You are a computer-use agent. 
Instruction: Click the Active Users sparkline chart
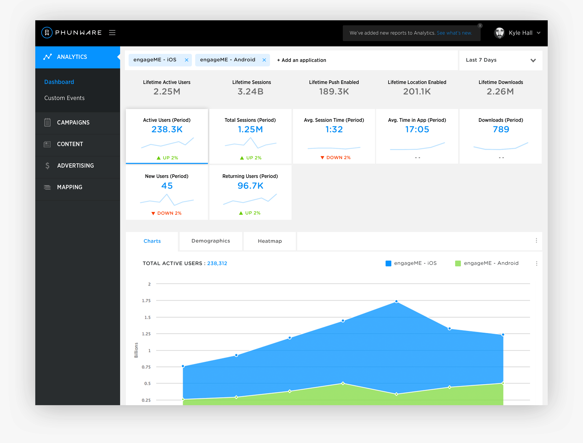pos(167,143)
